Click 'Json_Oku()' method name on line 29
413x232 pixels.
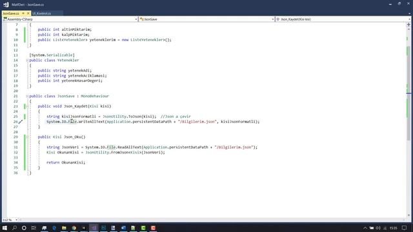[75, 137]
